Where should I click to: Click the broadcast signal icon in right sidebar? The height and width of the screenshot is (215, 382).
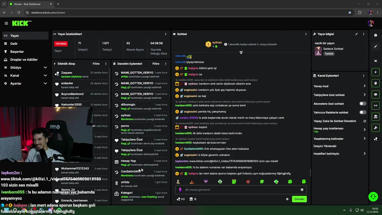click(x=375, y=105)
